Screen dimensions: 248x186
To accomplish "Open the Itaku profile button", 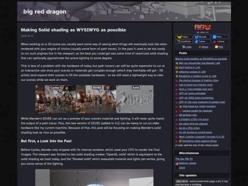I will point(184,37).
